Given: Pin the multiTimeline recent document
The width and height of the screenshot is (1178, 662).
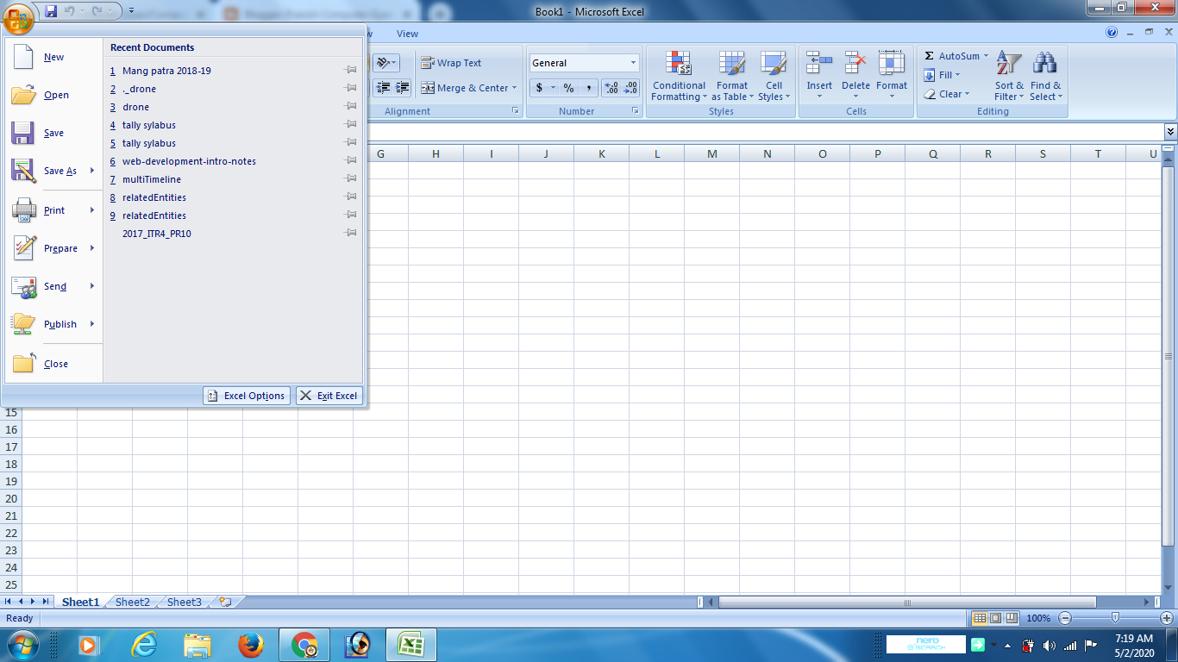Looking at the screenshot, I should pyautogui.click(x=350, y=179).
